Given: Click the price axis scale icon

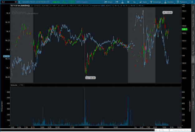Looking at the screenshot, I should [183, 6].
